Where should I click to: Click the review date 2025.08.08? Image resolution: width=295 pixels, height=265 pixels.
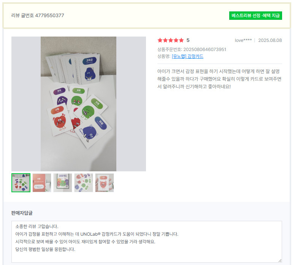point(270,40)
